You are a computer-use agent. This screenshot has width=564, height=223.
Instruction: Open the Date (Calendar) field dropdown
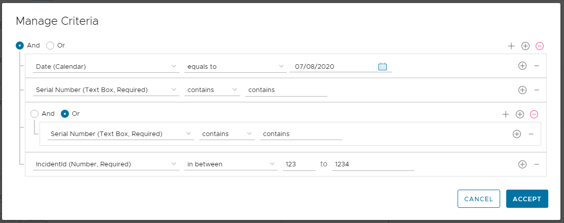[106, 66]
